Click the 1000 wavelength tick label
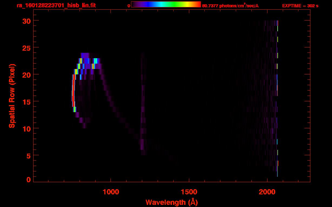 click(x=111, y=192)
